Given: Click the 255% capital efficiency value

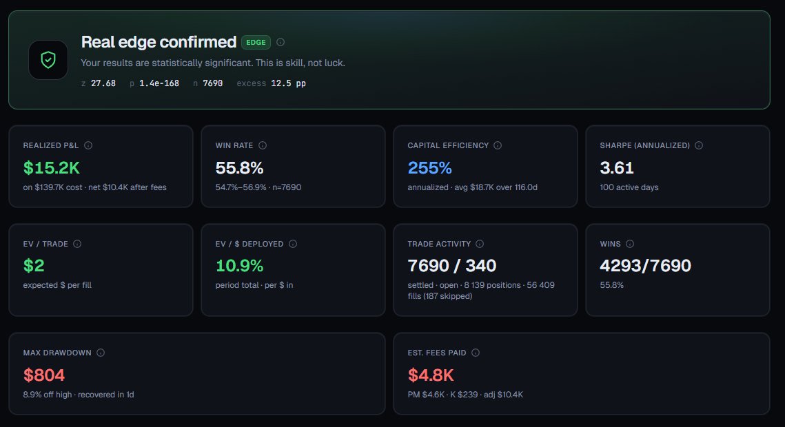Looking at the screenshot, I should 429,168.
